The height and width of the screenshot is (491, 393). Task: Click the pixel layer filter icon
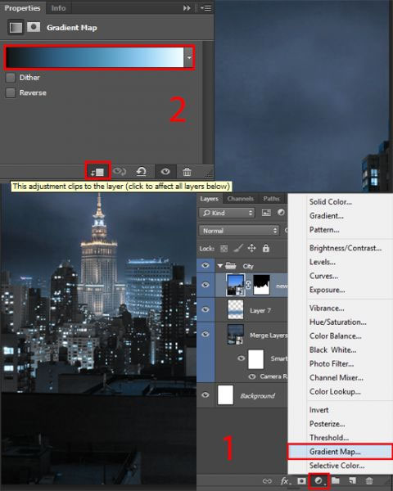coord(266,213)
